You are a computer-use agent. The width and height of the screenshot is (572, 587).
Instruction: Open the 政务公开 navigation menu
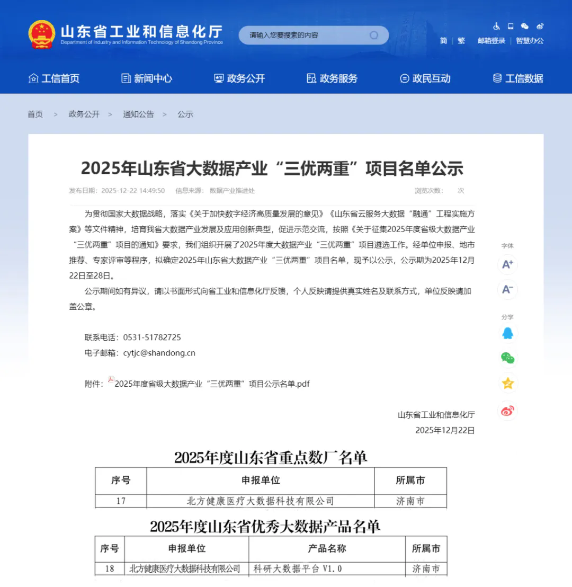click(x=239, y=78)
